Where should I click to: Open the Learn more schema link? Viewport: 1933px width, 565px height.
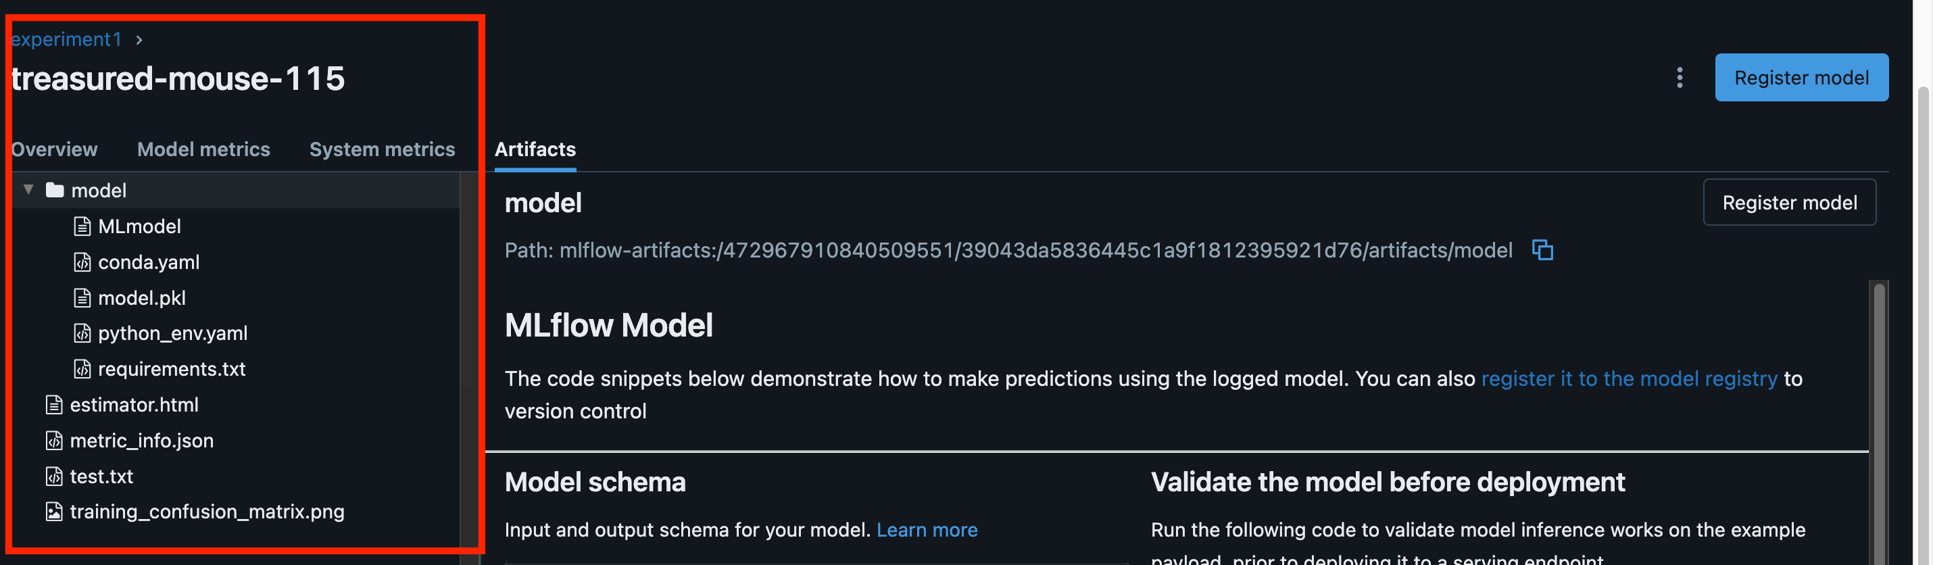(x=927, y=531)
